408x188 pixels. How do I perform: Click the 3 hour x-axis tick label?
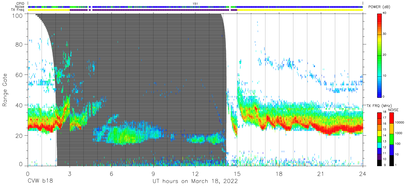[x=70, y=174]
